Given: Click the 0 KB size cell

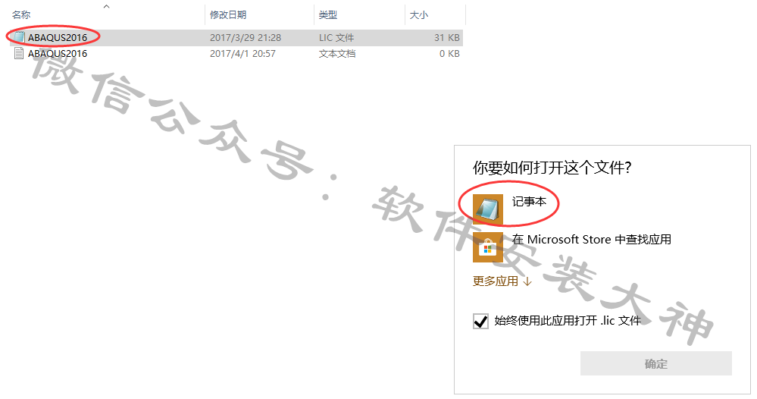Looking at the screenshot, I should pyautogui.click(x=449, y=54).
